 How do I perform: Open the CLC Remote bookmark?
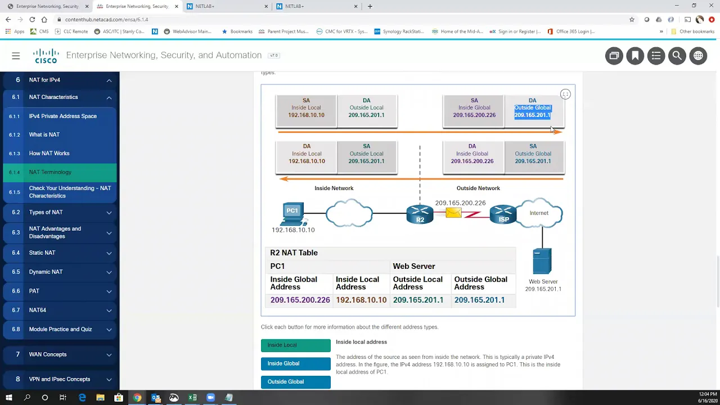point(71,31)
